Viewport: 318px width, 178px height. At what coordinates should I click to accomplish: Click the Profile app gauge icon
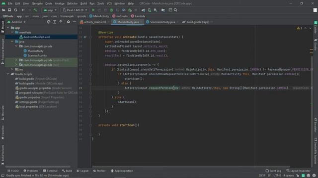pyautogui.click(x=124, y=10)
